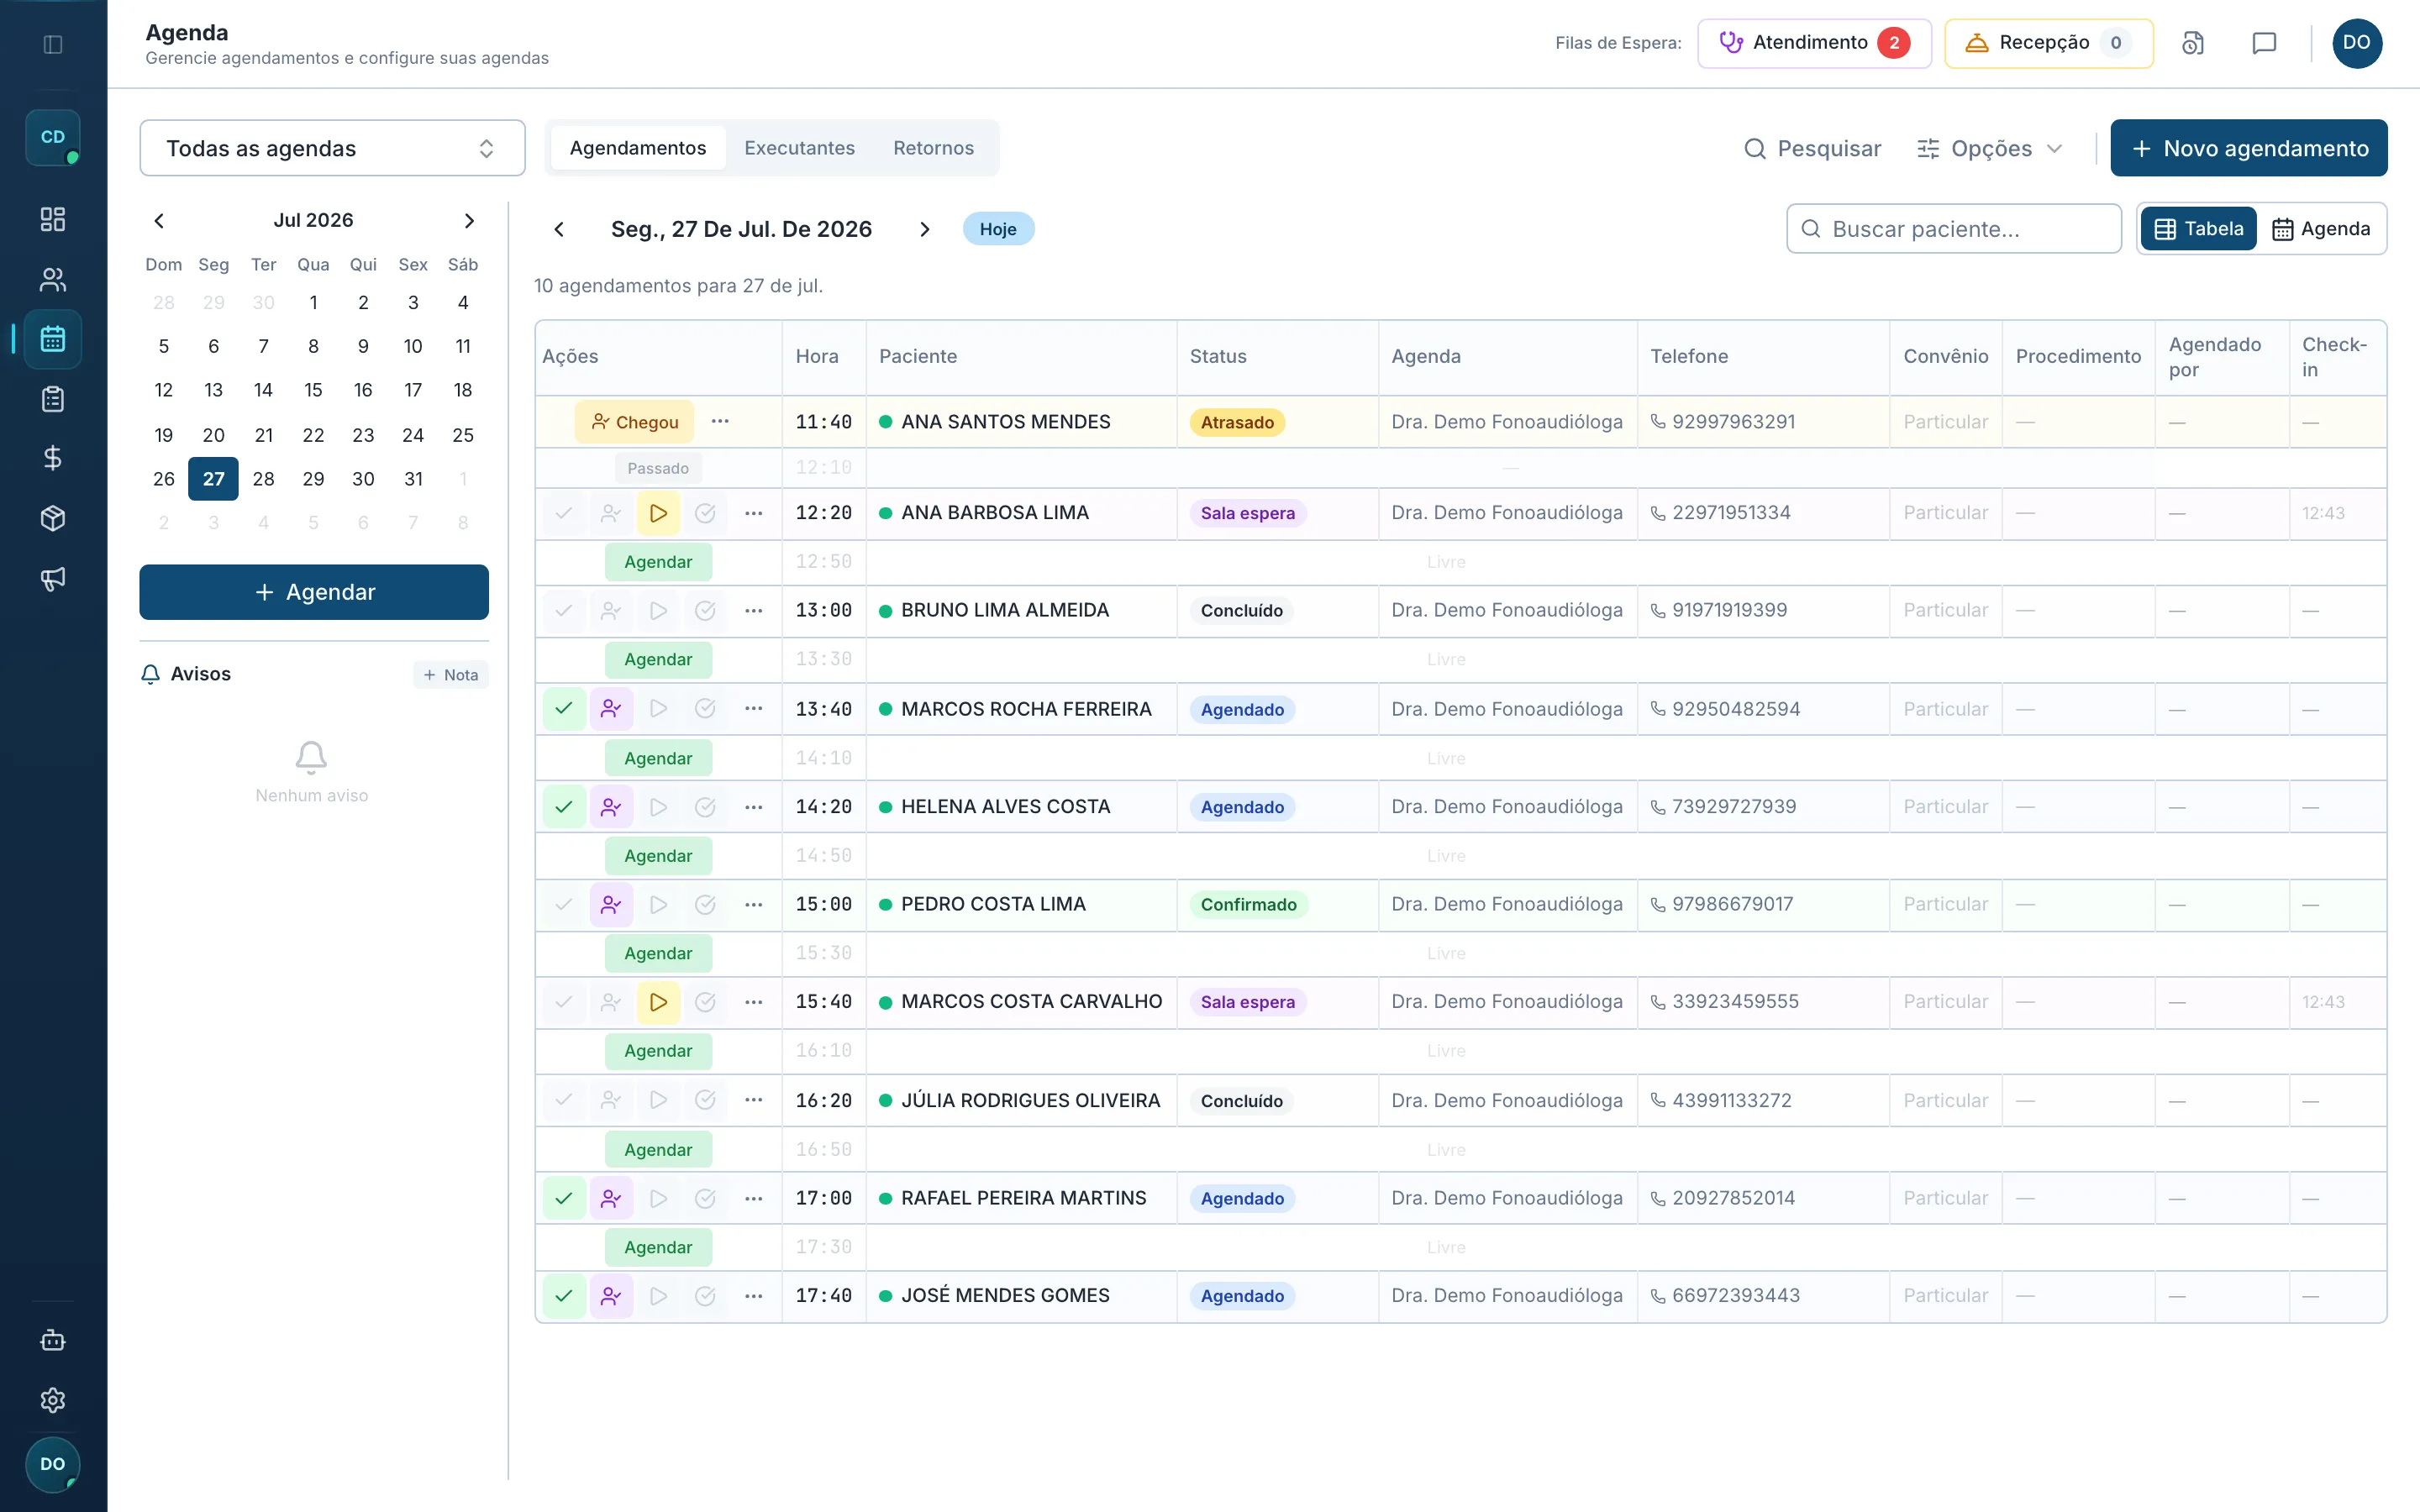Click the Novo agendamento button
Screen dimensions: 2420x1512
tap(2249, 148)
